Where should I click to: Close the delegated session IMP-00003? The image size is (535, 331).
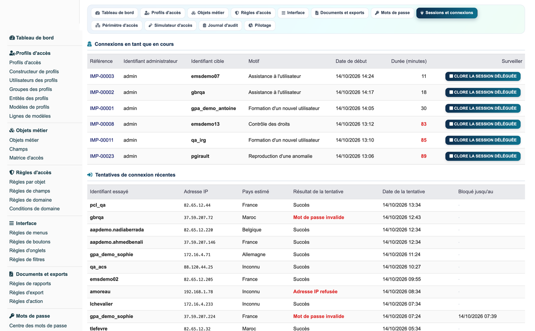click(483, 76)
